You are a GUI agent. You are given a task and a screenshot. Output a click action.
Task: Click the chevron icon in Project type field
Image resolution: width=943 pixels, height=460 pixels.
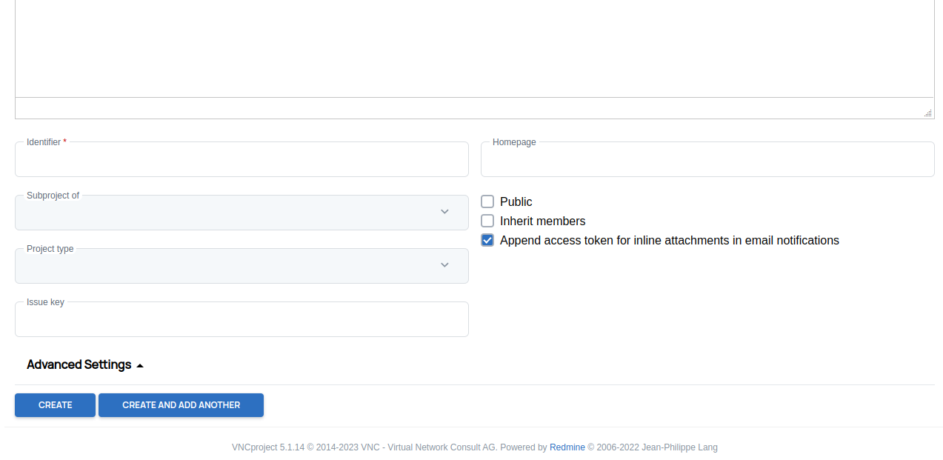444,265
